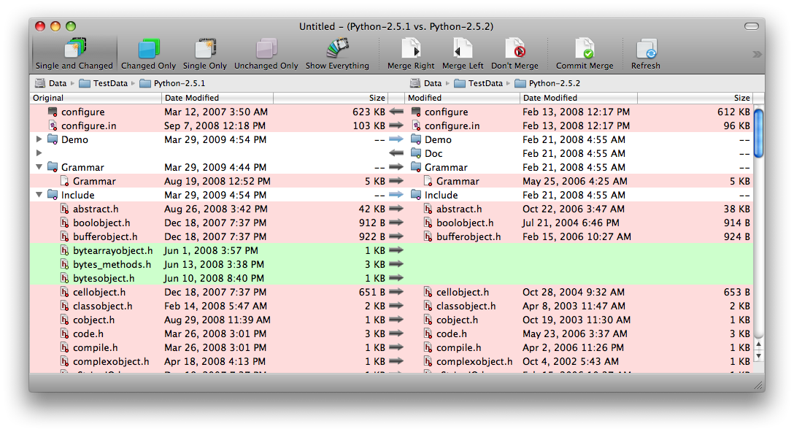Click the Show Everything toolbar icon
The width and height of the screenshot is (794, 432).
[337, 49]
